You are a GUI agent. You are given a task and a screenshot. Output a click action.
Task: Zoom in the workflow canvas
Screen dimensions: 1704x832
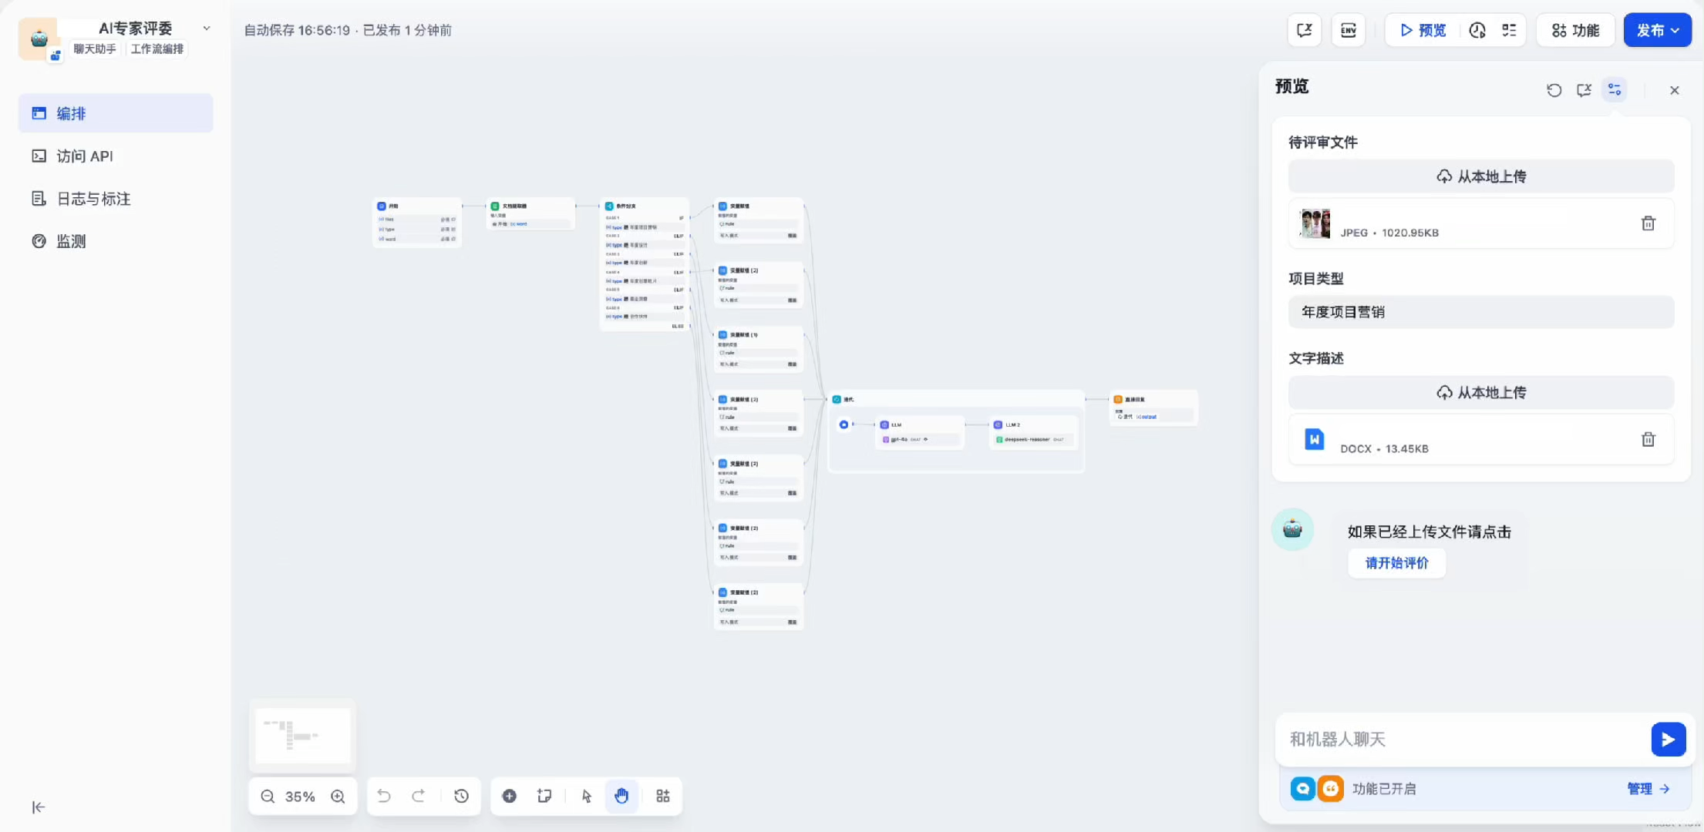click(338, 797)
